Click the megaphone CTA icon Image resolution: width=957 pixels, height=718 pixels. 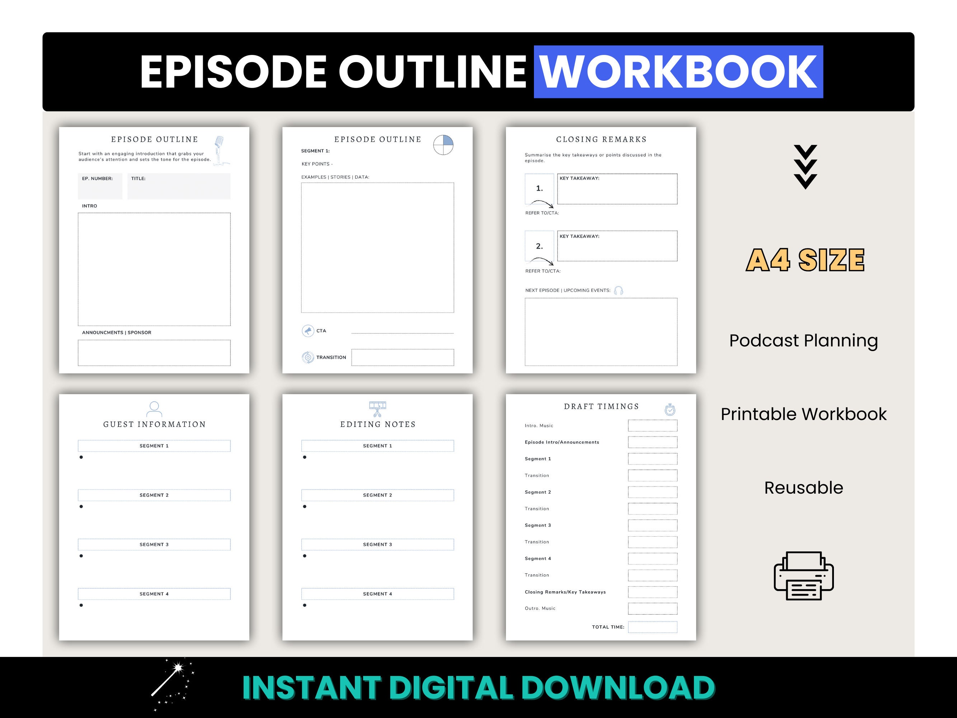308,331
